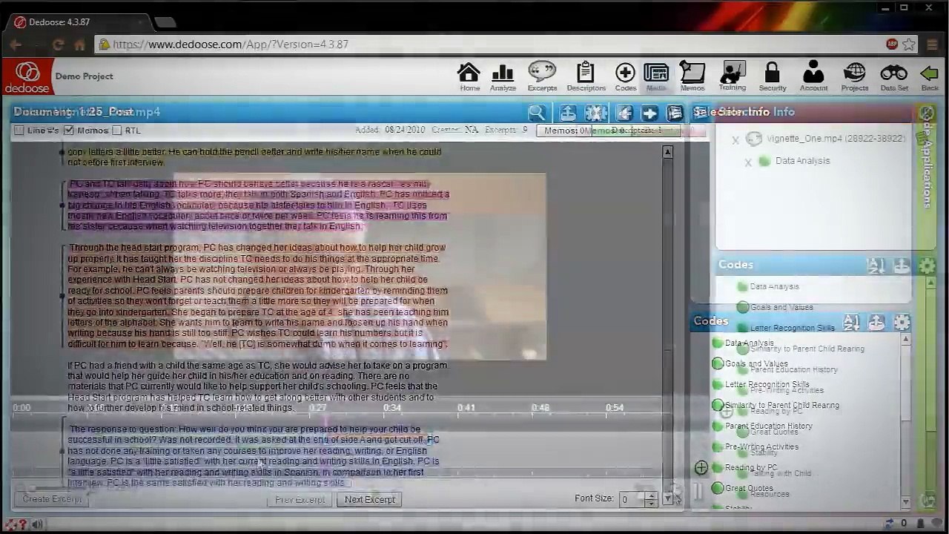
Task: Click the document list icon in the header
Action: point(674,113)
